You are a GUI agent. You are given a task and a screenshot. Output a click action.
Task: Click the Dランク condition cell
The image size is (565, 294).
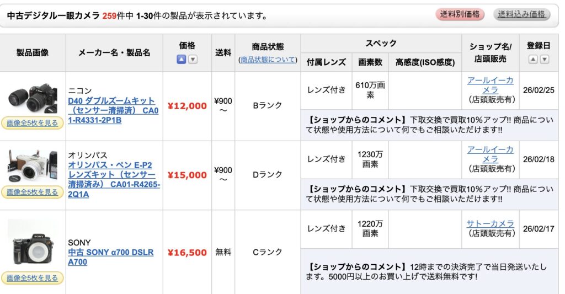(268, 174)
